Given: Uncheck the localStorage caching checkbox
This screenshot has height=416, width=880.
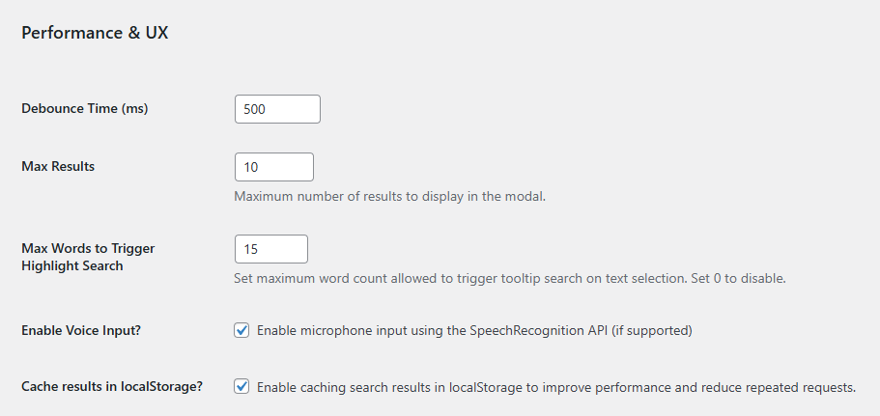Looking at the screenshot, I should point(242,387).
